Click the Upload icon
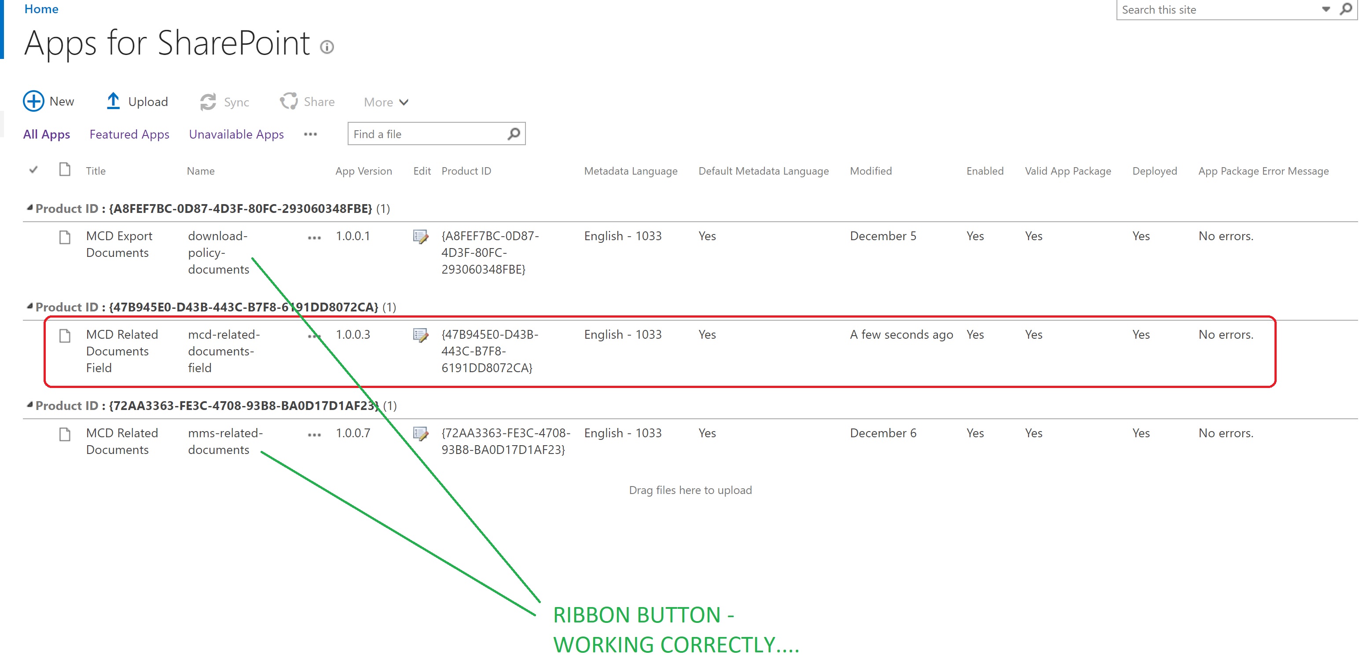 coord(113,101)
